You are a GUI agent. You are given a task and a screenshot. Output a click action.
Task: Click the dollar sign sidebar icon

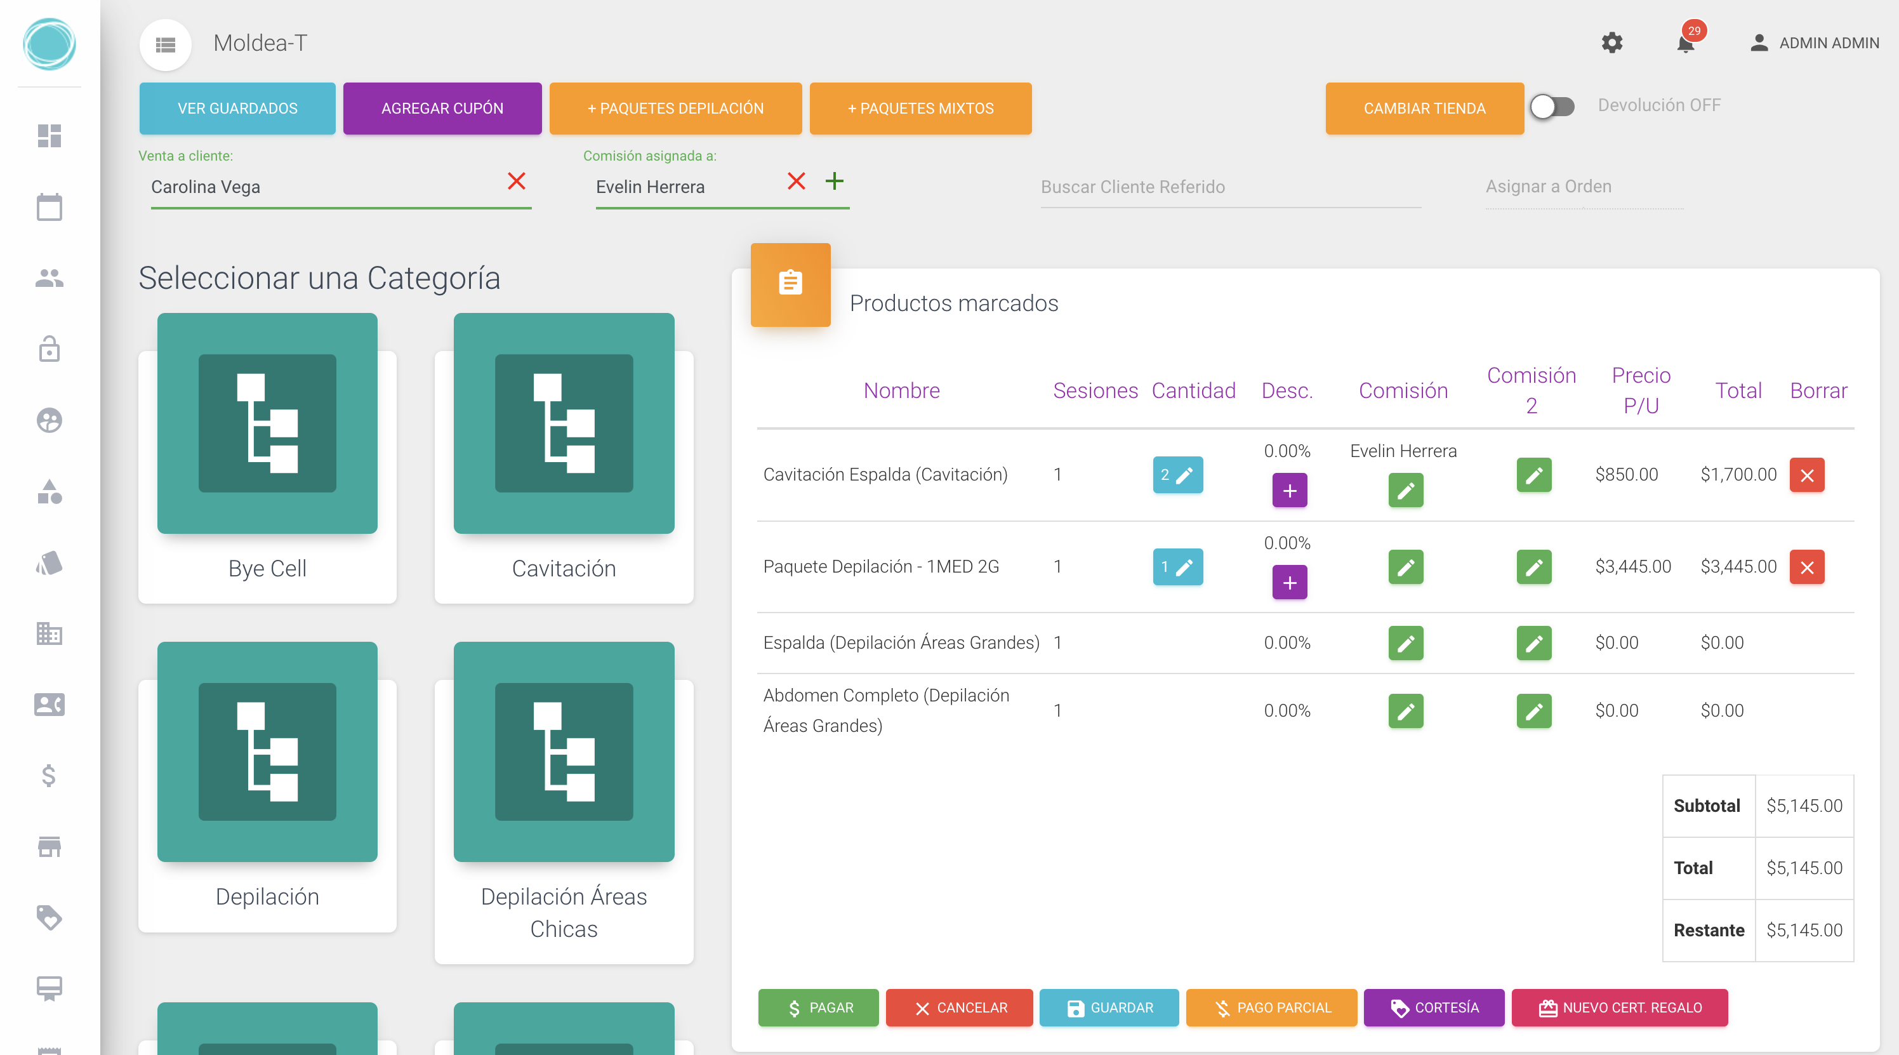click(50, 776)
